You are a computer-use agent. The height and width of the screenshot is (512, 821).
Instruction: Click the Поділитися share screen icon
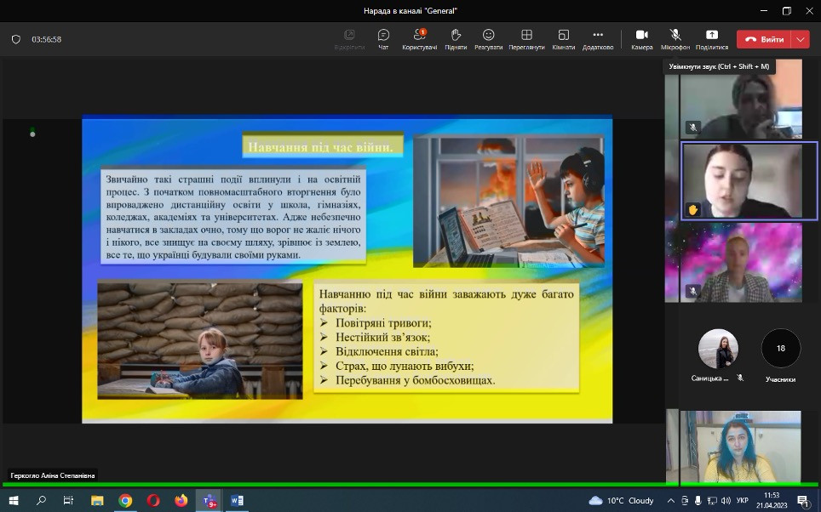(711, 38)
